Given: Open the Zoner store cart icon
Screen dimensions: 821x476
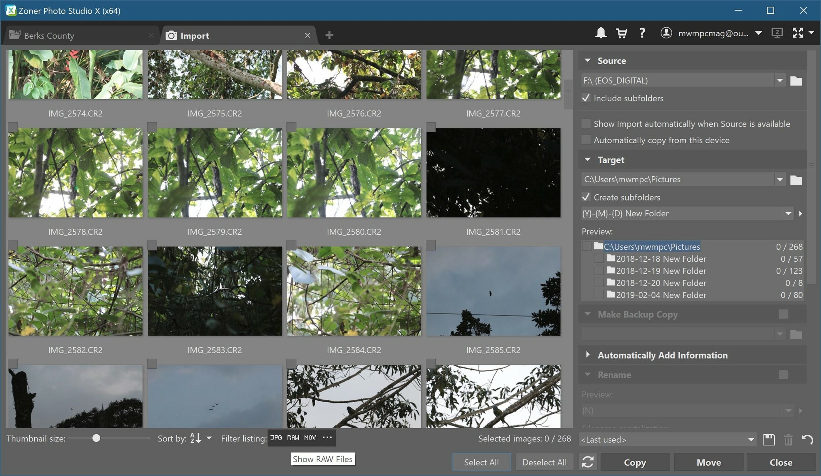Looking at the screenshot, I should click(x=621, y=33).
